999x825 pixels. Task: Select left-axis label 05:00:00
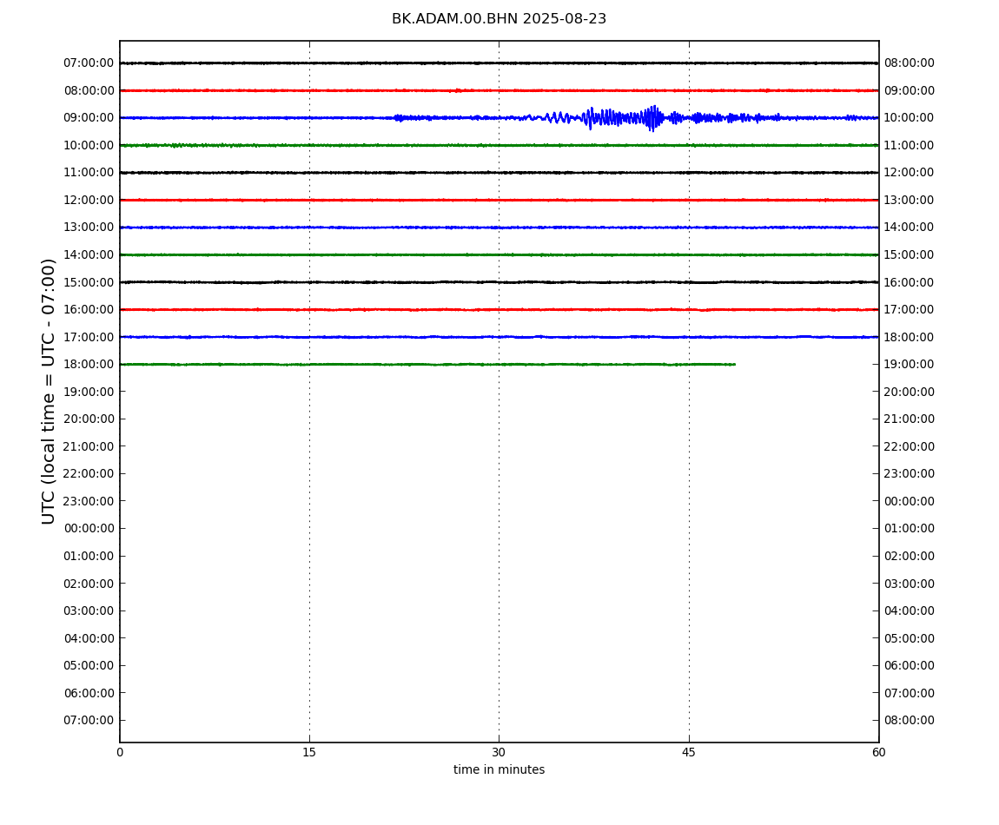(x=89, y=666)
